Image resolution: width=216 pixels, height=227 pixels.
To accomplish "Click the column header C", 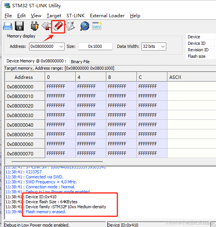I will (152, 77).
